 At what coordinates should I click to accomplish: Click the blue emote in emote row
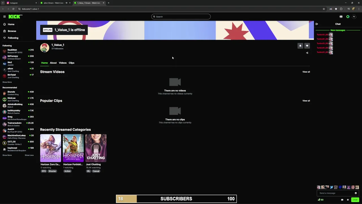[340, 187]
